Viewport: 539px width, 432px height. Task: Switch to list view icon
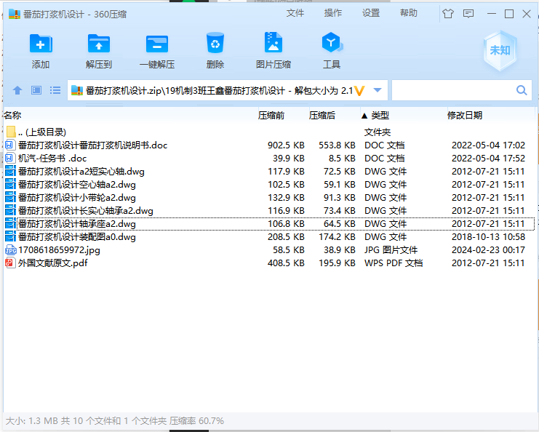55,90
